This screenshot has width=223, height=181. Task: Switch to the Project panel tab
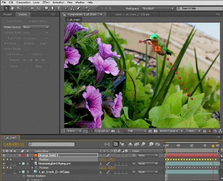click(8, 15)
